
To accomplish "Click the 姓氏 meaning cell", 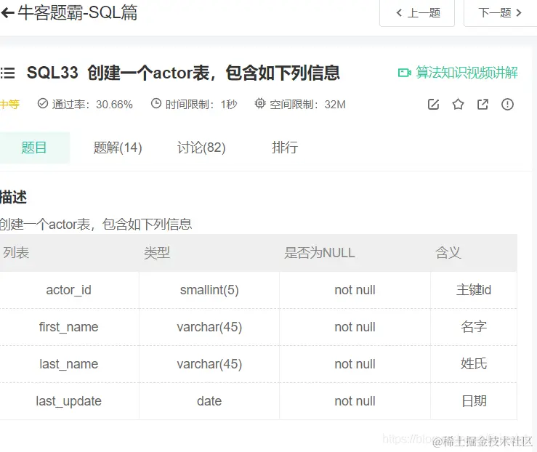I will click(x=474, y=364).
